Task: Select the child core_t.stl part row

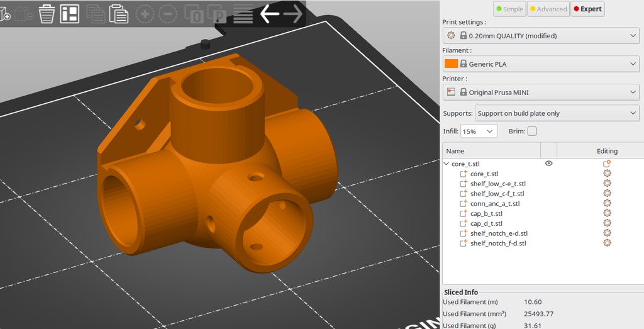Action: 485,174
